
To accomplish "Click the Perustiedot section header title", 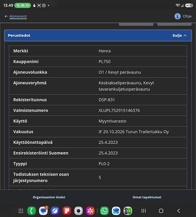I will [19, 35].
